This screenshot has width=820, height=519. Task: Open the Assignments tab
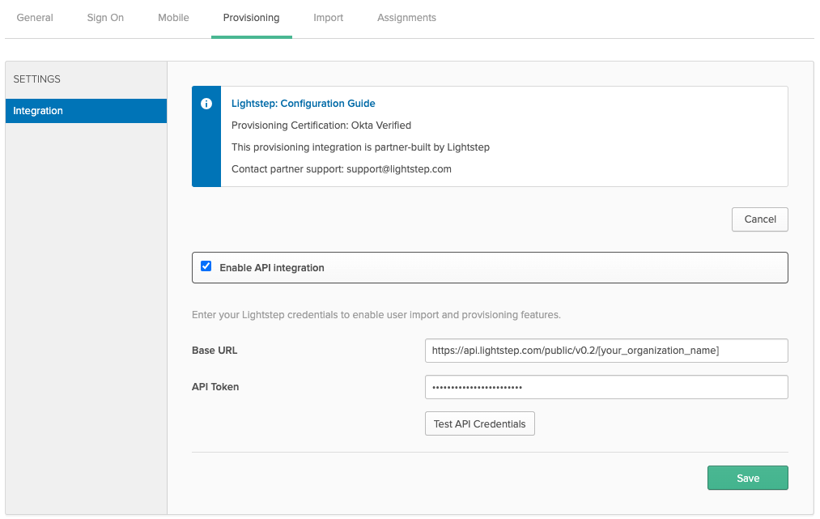point(406,18)
